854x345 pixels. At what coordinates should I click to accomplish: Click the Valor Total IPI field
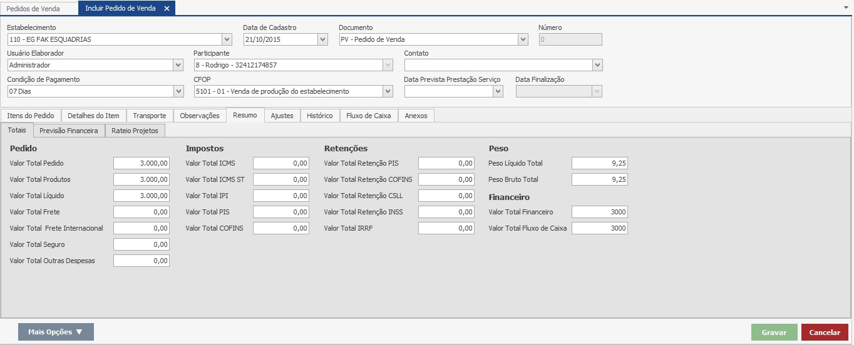click(x=281, y=196)
